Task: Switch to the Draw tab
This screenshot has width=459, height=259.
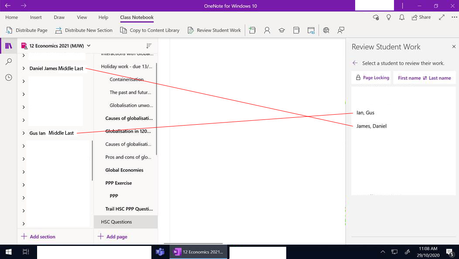Action: 59,17
